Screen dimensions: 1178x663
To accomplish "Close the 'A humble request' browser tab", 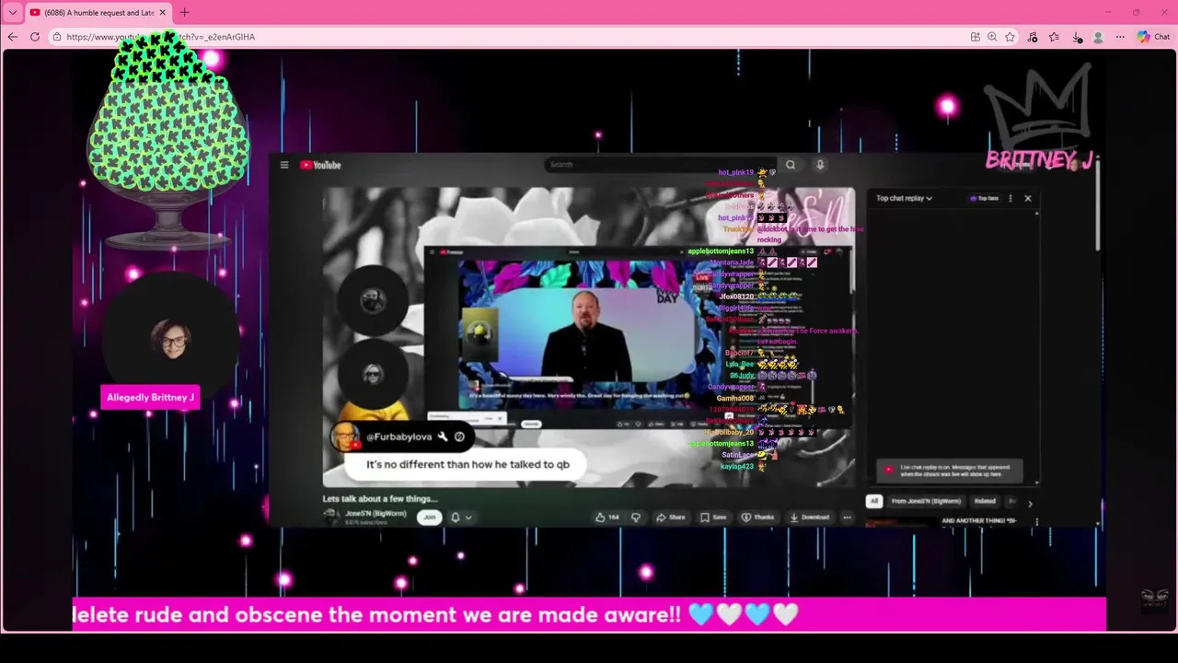I will coord(163,12).
